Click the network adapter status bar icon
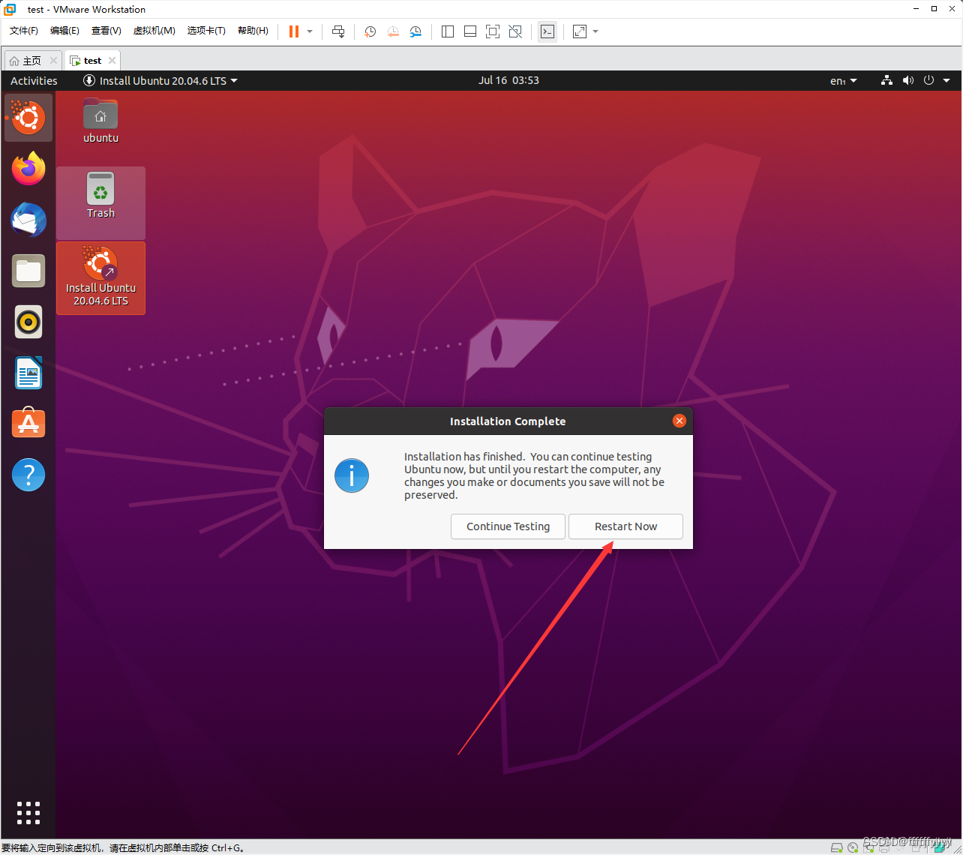Viewport: 963px width, 855px height. pos(869,847)
